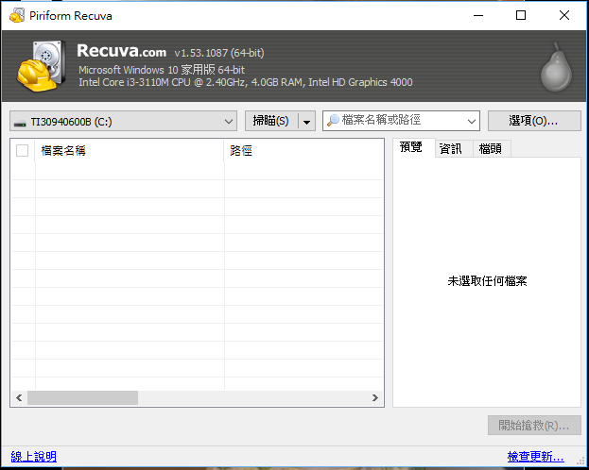Click the version text v1.53.1087 (64-bit)
The image size is (589, 470).
point(219,53)
